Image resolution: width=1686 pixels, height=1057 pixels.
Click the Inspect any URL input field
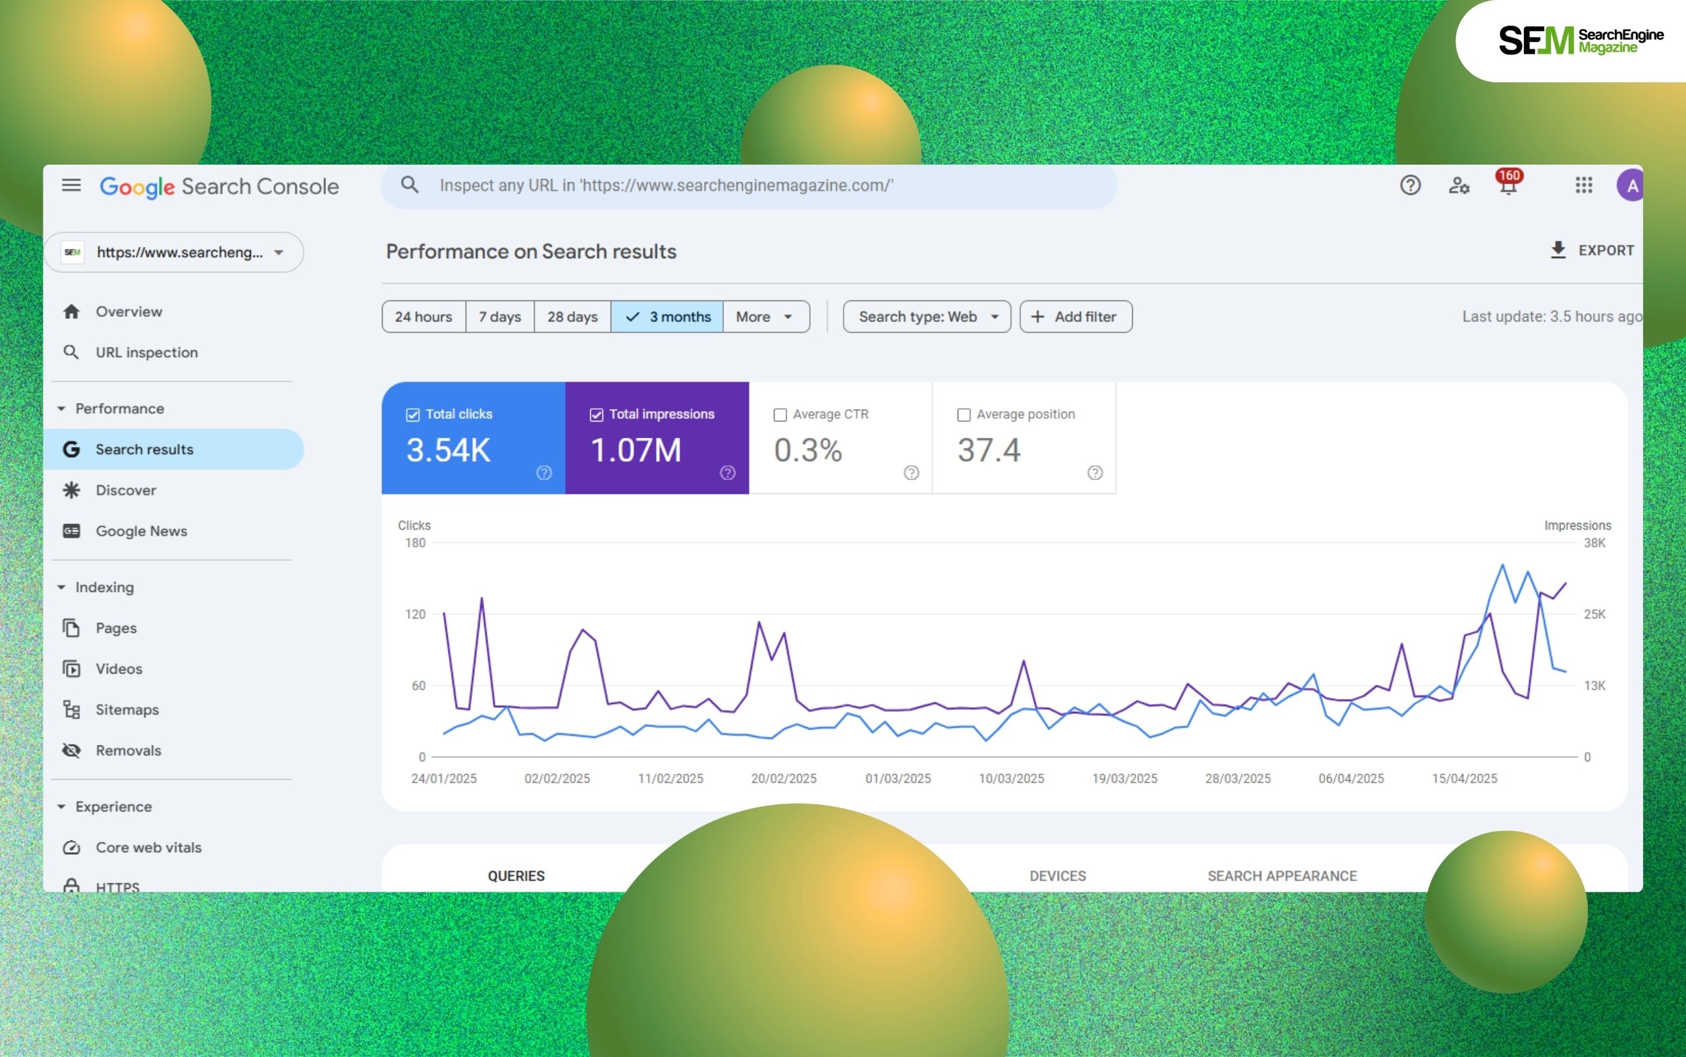pos(749,185)
